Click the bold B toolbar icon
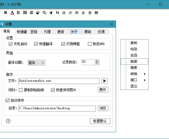Viewport: 169px width, 139px height. (x=6, y=13)
